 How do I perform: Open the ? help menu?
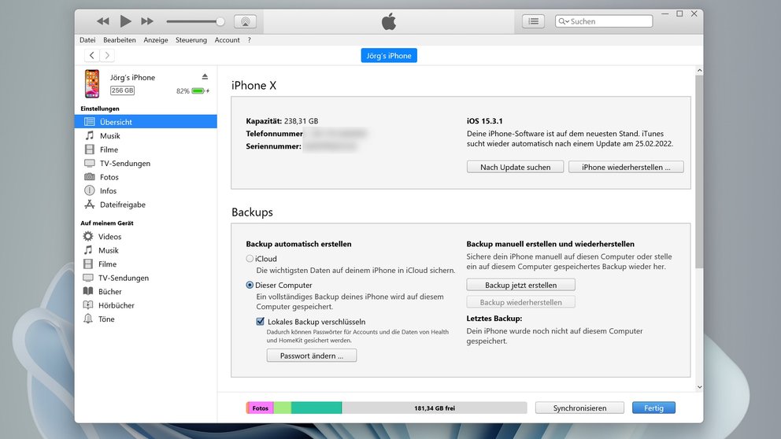click(249, 40)
